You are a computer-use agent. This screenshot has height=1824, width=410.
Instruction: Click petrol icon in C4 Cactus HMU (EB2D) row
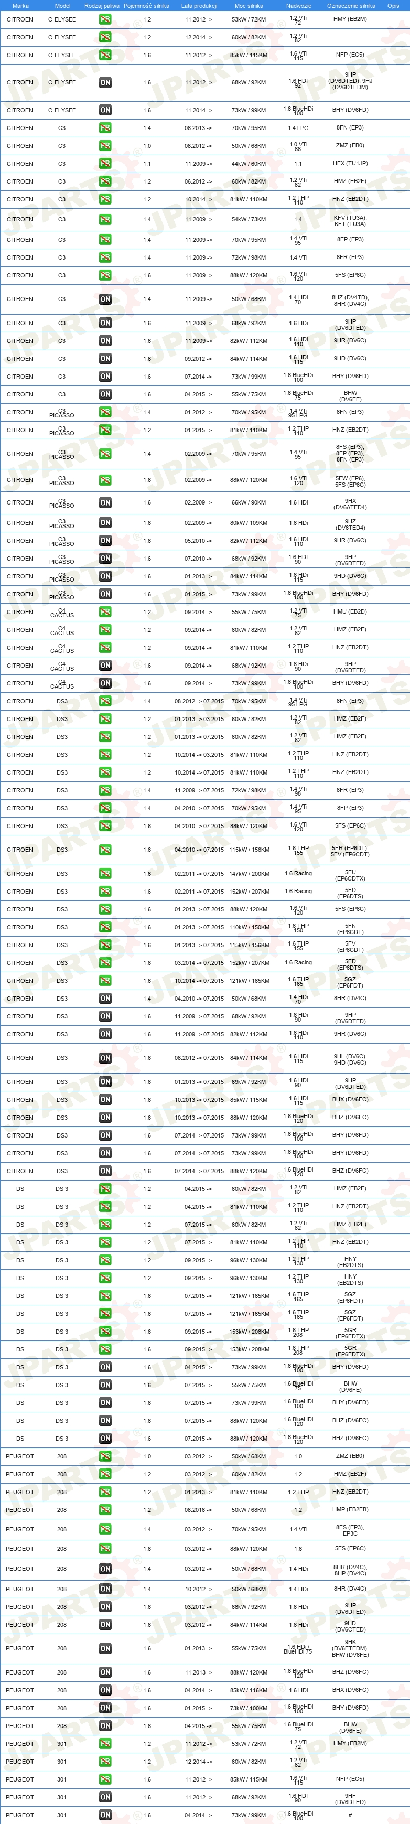(x=105, y=612)
